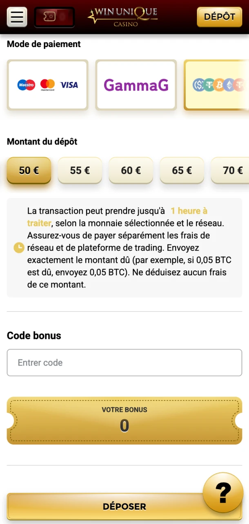The width and height of the screenshot is (249, 524).
Task: Click the Entrer code bonus field
Action: pyautogui.click(x=124, y=363)
